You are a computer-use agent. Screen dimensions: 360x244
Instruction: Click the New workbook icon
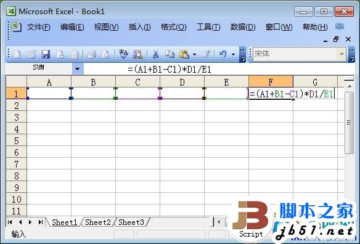[x=17, y=54]
